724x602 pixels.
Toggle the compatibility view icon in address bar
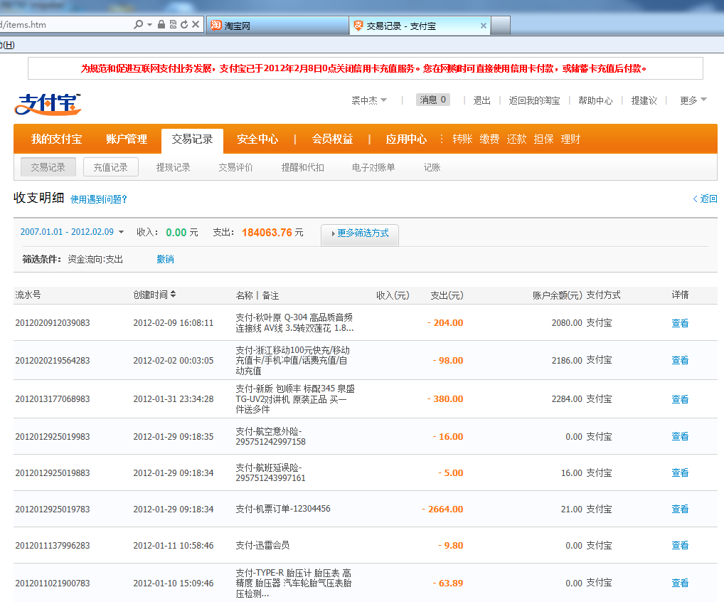[x=173, y=24]
